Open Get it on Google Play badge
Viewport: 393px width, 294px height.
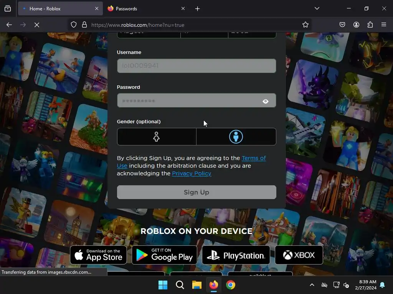tap(164, 255)
